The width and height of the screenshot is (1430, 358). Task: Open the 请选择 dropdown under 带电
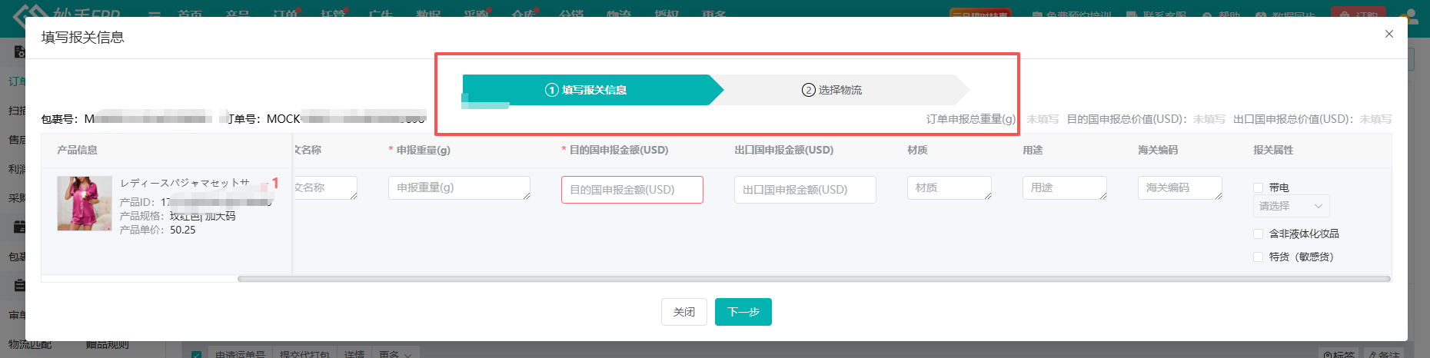[1292, 206]
